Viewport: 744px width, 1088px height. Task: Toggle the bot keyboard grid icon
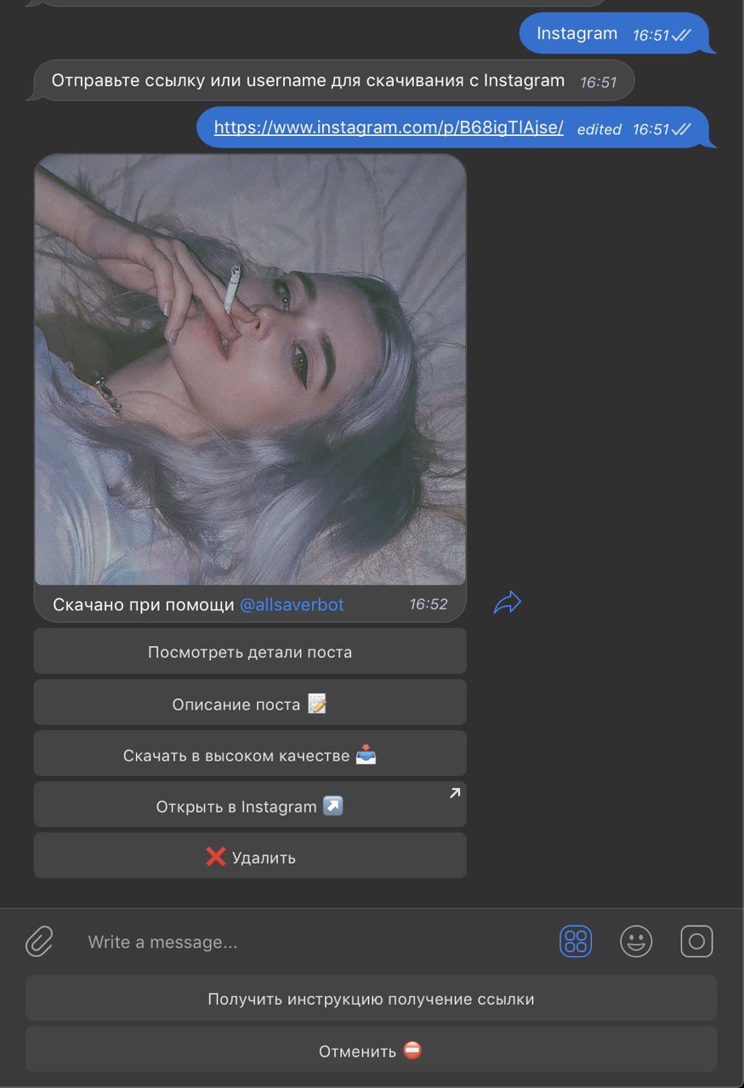[576, 942]
